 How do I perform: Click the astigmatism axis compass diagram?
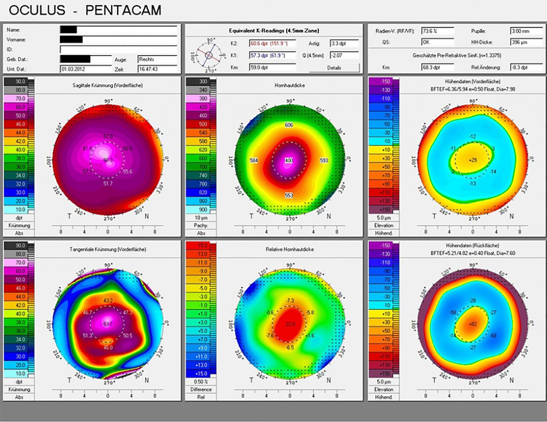(209, 55)
